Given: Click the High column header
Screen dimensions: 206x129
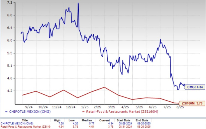Looking at the screenshot, I should pos(57,120).
